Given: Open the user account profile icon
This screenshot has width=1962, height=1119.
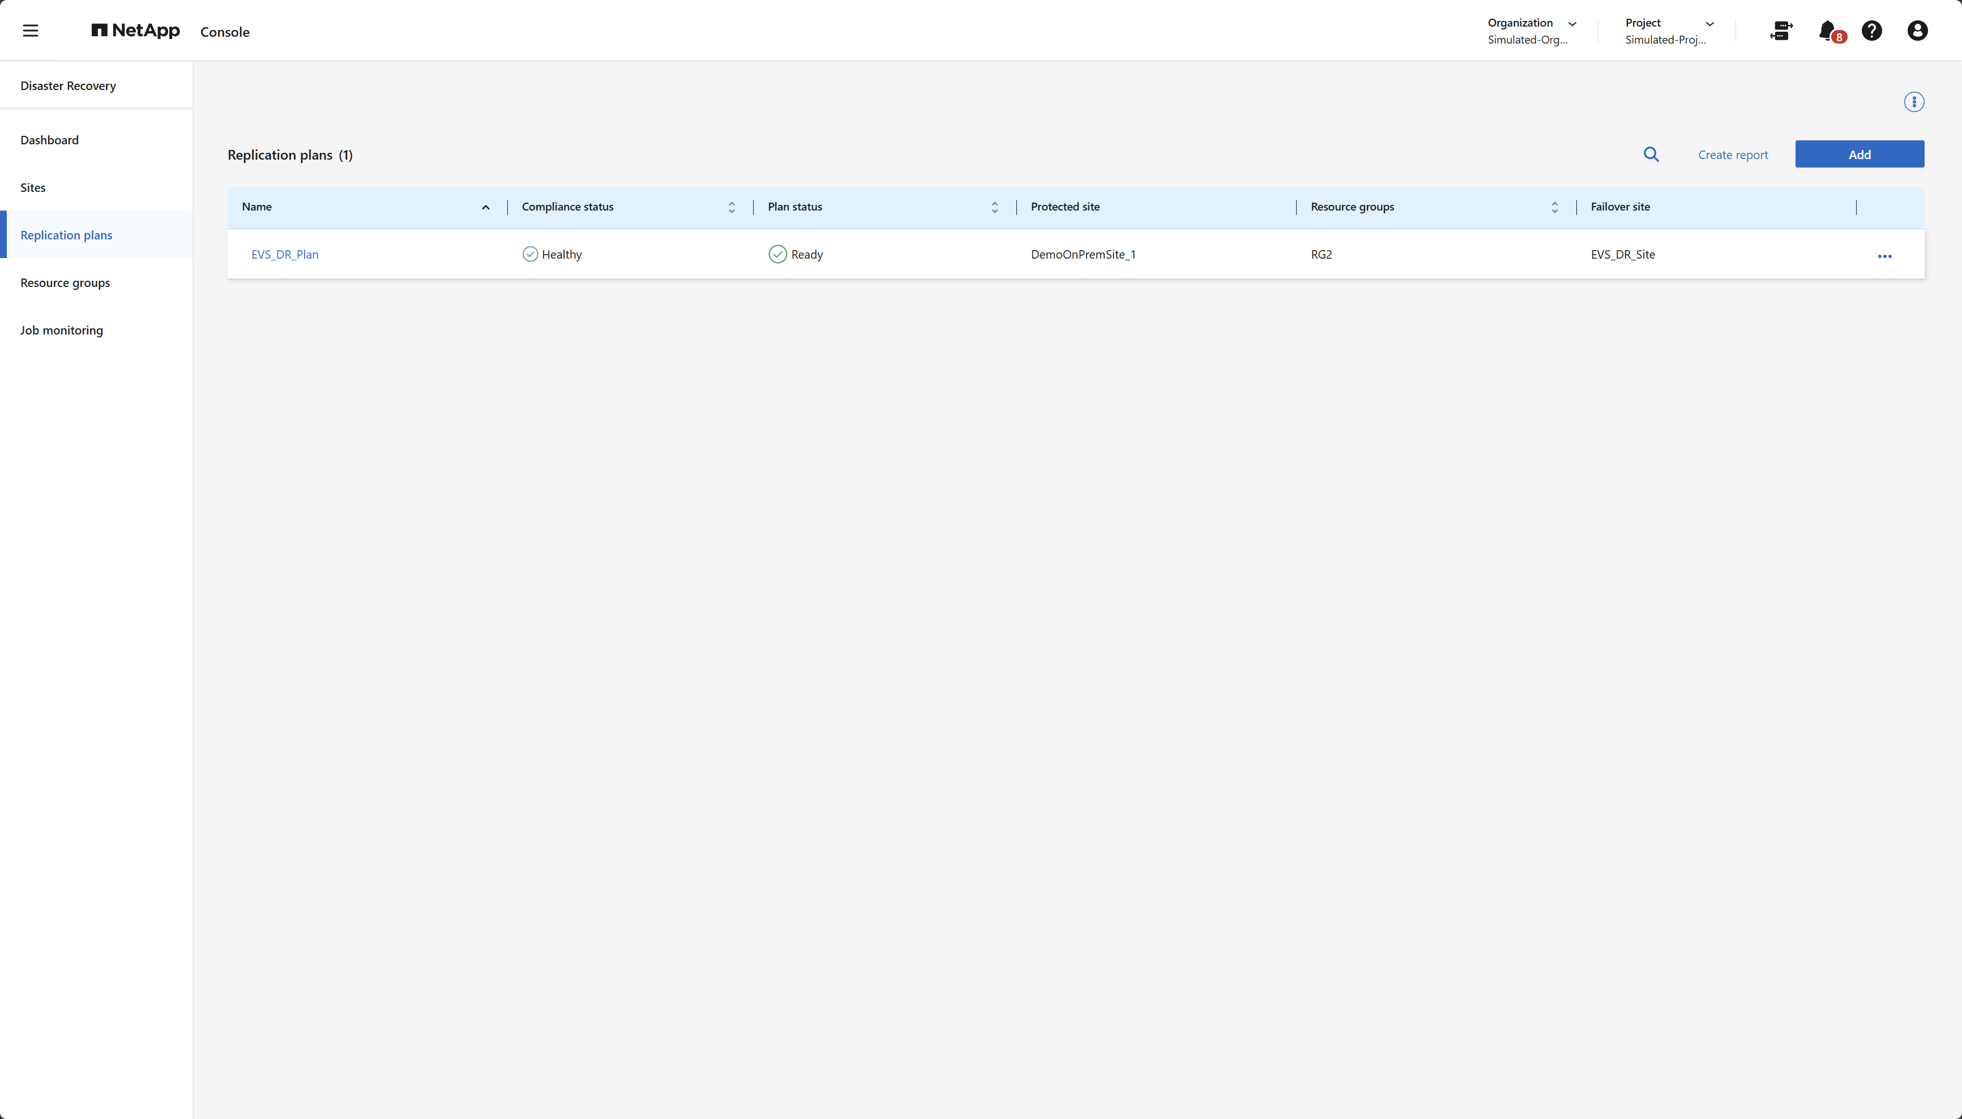Looking at the screenshot, I should [1917, 31].
